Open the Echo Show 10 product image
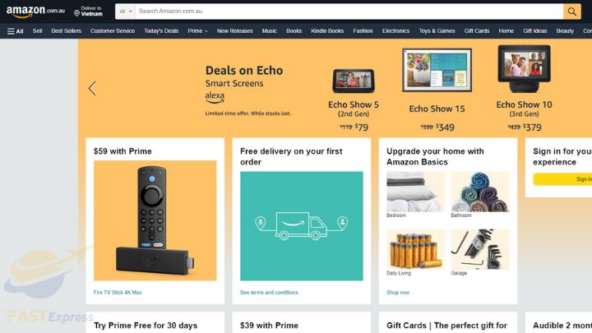 click(x=524, y=69)
